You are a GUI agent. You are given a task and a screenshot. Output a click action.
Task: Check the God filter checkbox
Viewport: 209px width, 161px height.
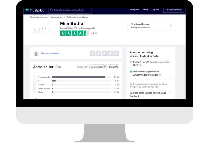[x=34, y=80]
